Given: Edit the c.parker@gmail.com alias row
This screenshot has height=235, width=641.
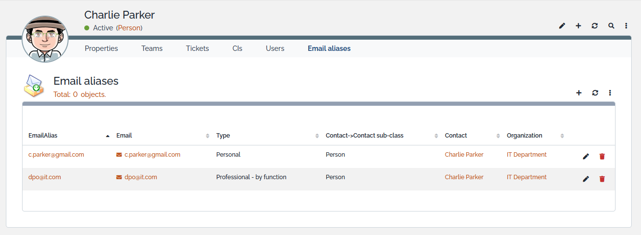Looking at the screenshot, I should pos(586,157).
